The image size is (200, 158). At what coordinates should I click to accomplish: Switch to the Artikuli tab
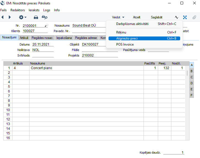(24, 38)
